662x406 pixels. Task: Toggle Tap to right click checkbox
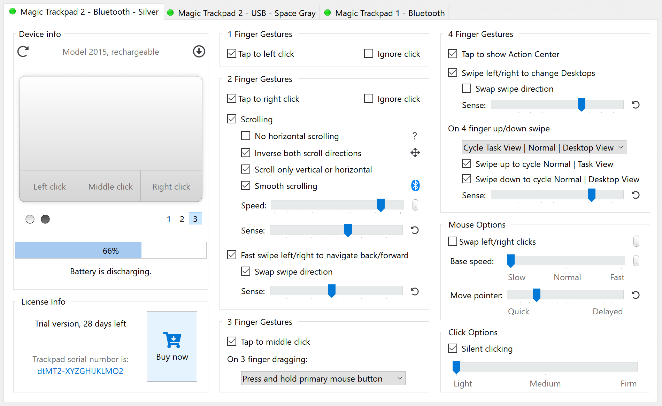pyautogui.click(x=232, y=98)
